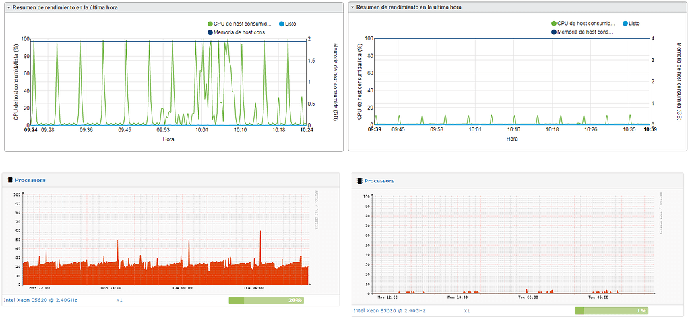Click the x1 count in the 20% processor row
690x321 pixels.
(x=119, y=300)
